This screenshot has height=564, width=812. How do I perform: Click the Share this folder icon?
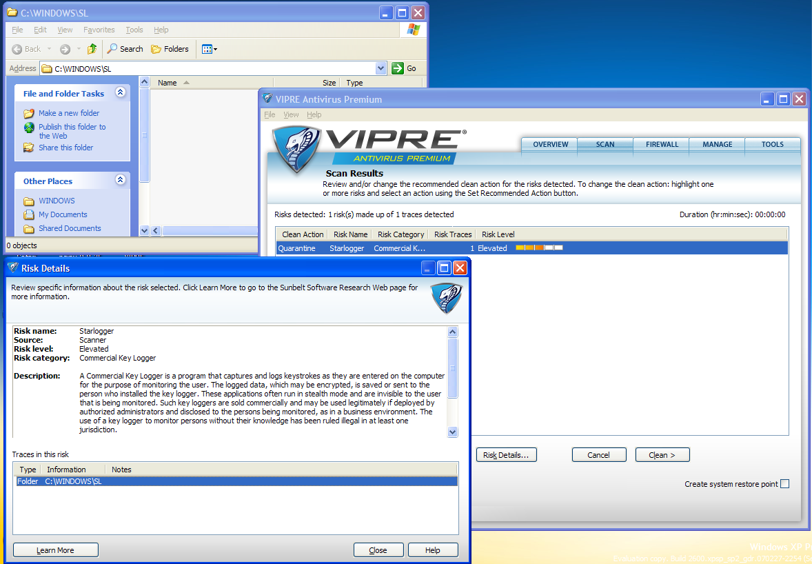[29, 148]
